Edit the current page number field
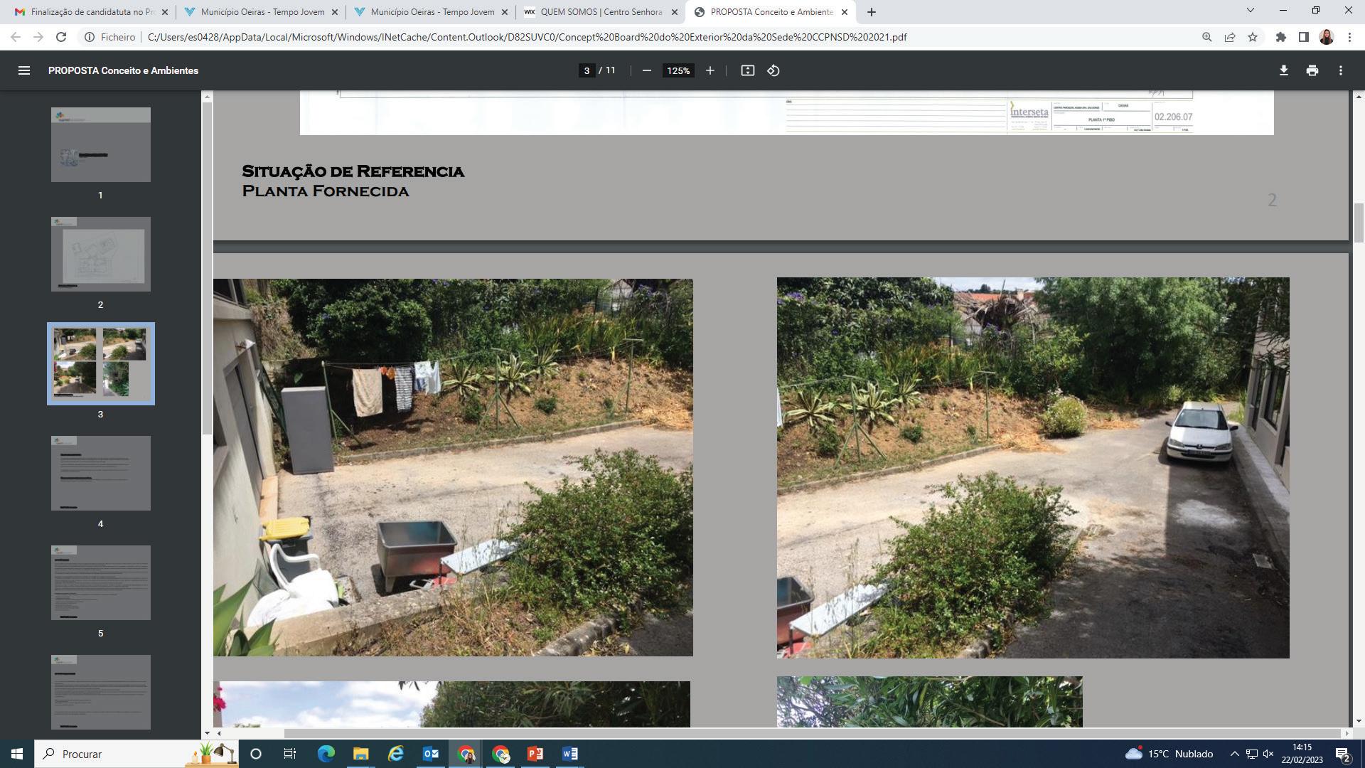This screenshot has width=1365, height=768. 587,70
